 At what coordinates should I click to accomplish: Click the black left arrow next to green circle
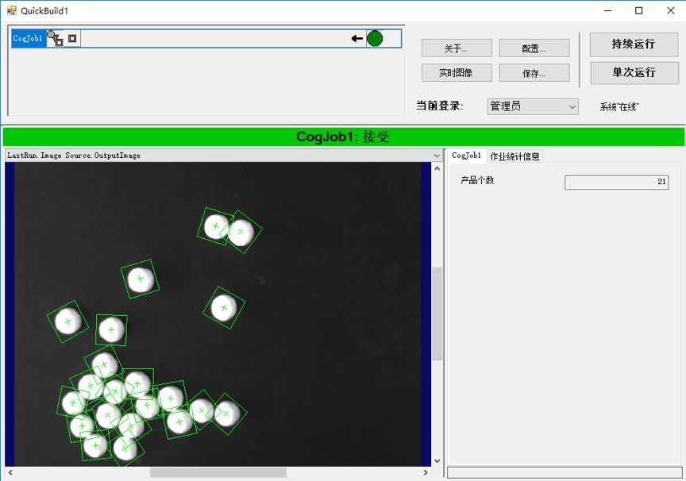[x=357, y=38]
